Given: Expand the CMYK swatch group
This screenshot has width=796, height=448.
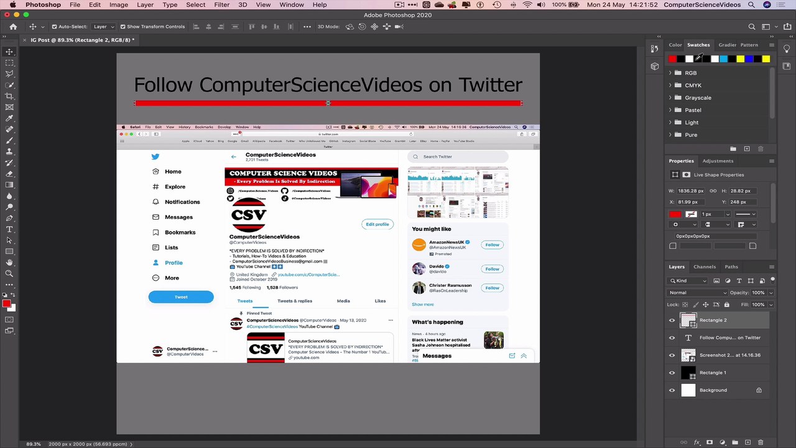Looking at the screenshot, I should (670, 85).
